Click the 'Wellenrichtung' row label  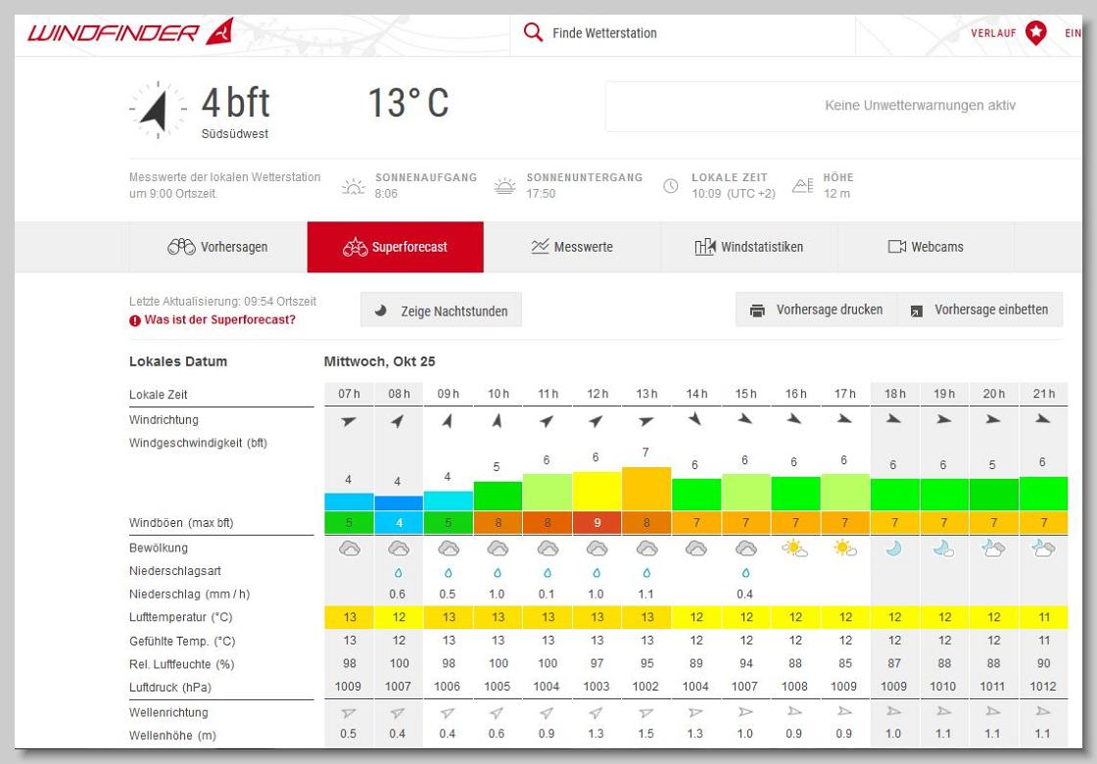(168, 713)
